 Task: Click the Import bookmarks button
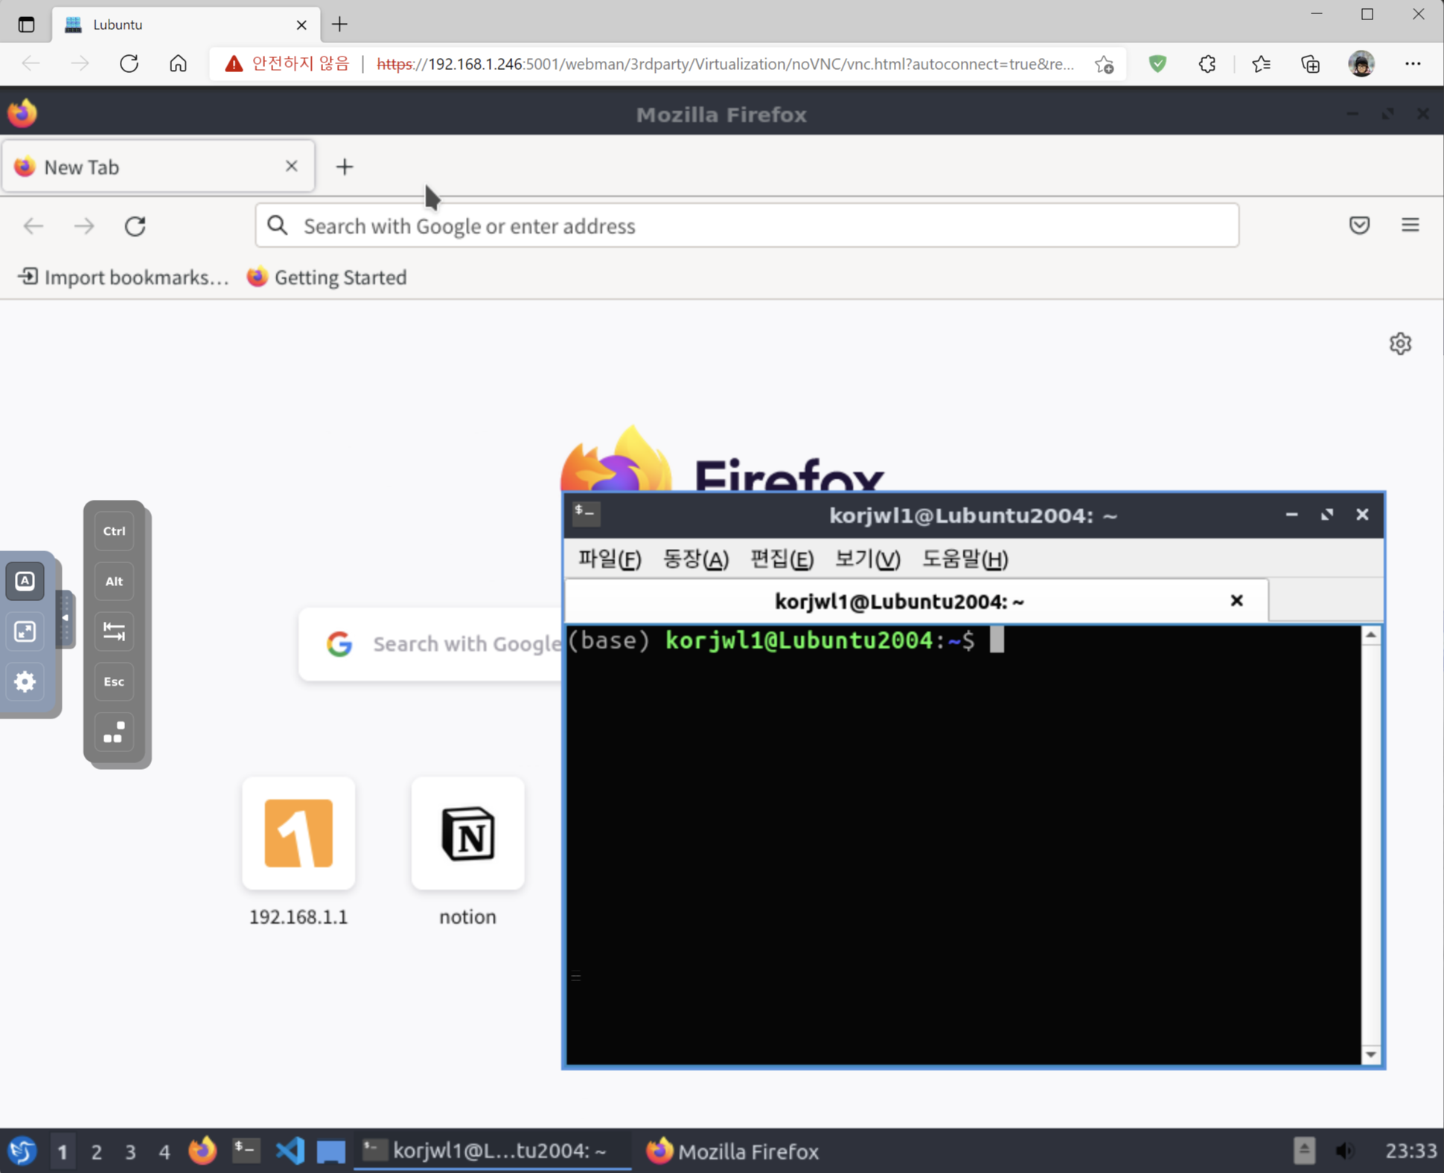[124, 277]
